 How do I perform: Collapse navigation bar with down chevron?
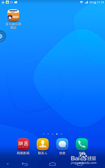(x=8, y=164)
